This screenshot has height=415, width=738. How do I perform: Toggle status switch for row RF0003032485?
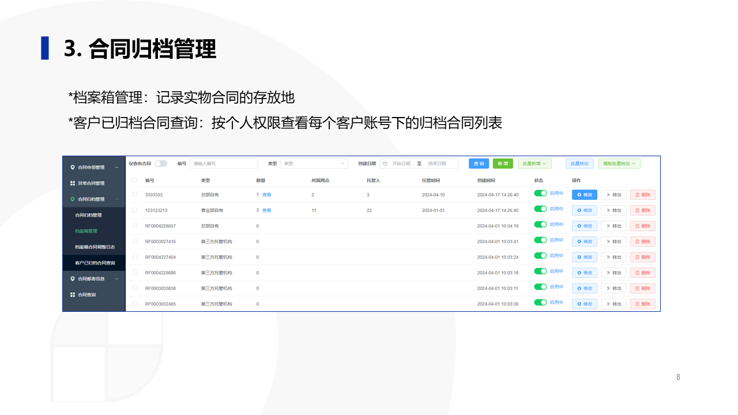(540, 303)
